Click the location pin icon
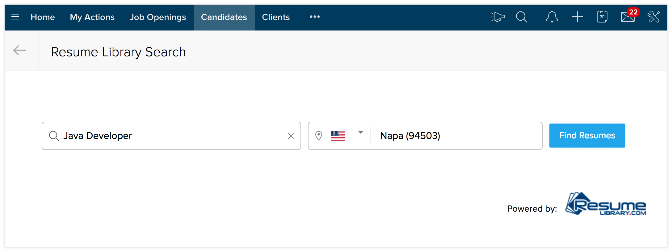 click(x=319, y=136)
